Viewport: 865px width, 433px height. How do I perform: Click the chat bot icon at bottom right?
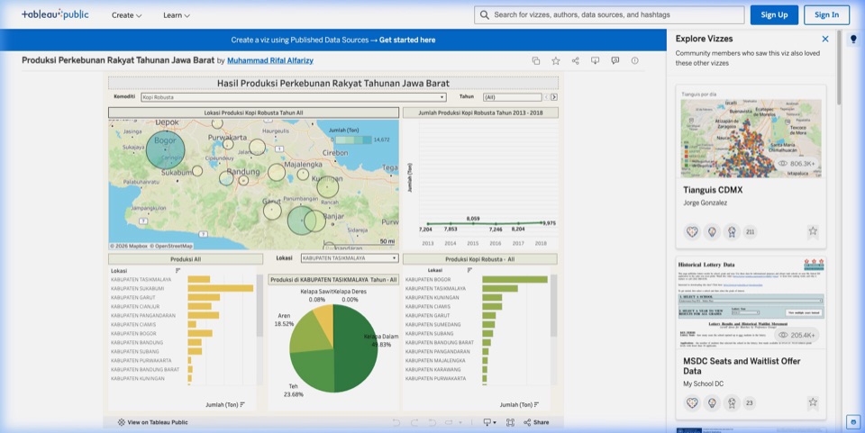(853, 422)
